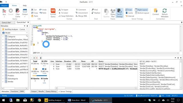This screenshot has width=183, height=103.
Task: Sort by the Duration column header
Action: pos(67,61)
